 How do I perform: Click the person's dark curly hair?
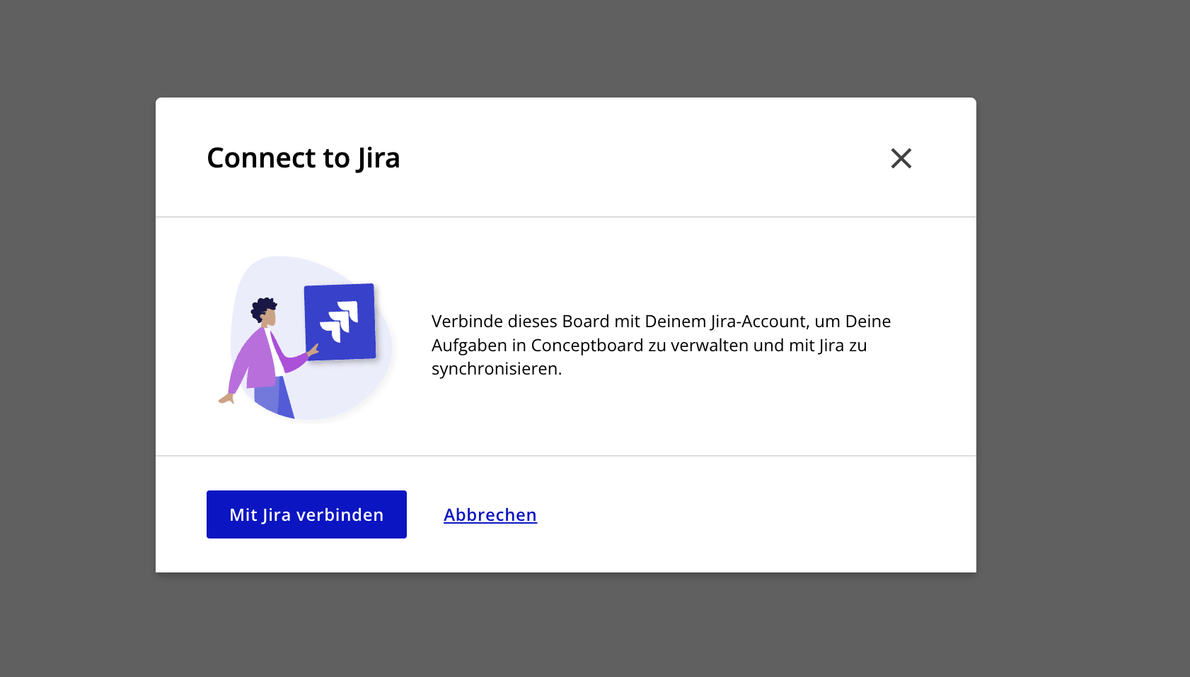click(263, 307)
